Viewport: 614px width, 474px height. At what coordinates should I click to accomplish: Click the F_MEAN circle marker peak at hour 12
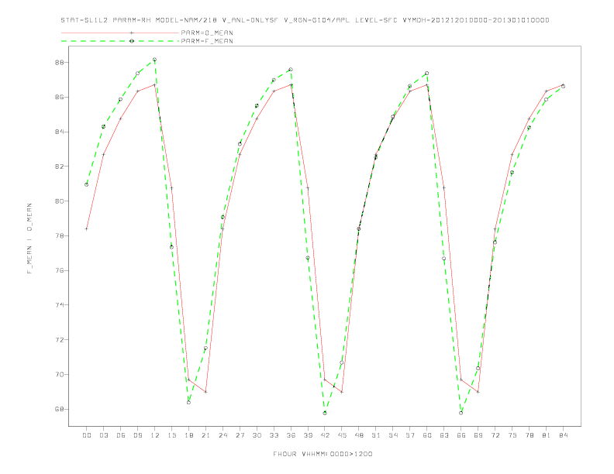click(x=155, y=60)
